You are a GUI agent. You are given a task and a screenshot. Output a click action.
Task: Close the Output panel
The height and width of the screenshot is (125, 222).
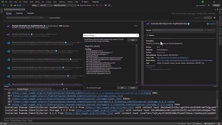pos(217,86)
